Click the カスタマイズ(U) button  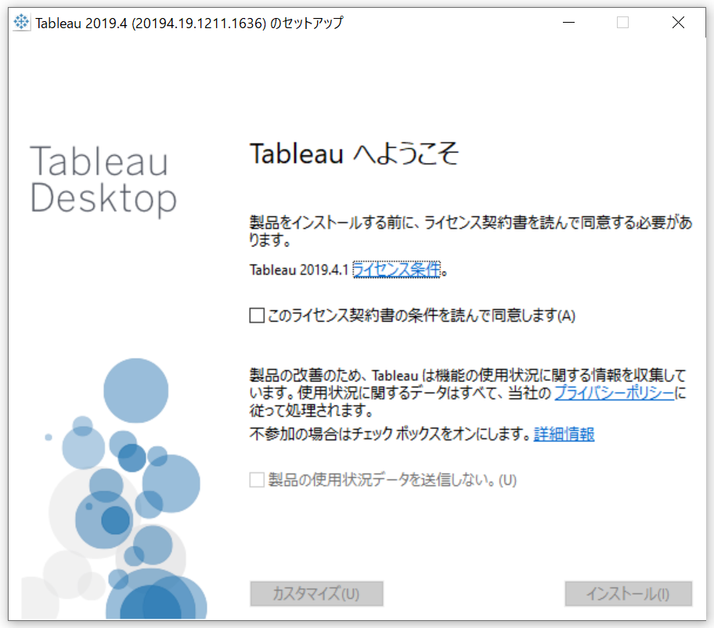(x=316, y=594)
